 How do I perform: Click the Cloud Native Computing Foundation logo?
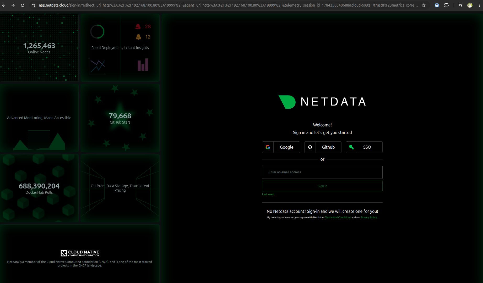click(80, 253)
